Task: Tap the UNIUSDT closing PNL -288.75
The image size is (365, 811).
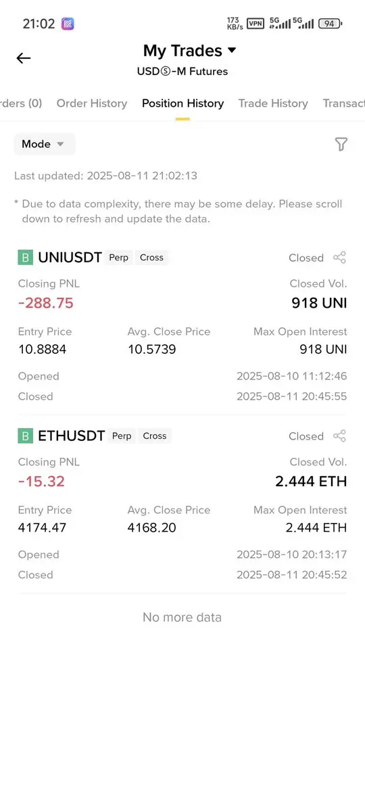Action: [x=46, y=303]
